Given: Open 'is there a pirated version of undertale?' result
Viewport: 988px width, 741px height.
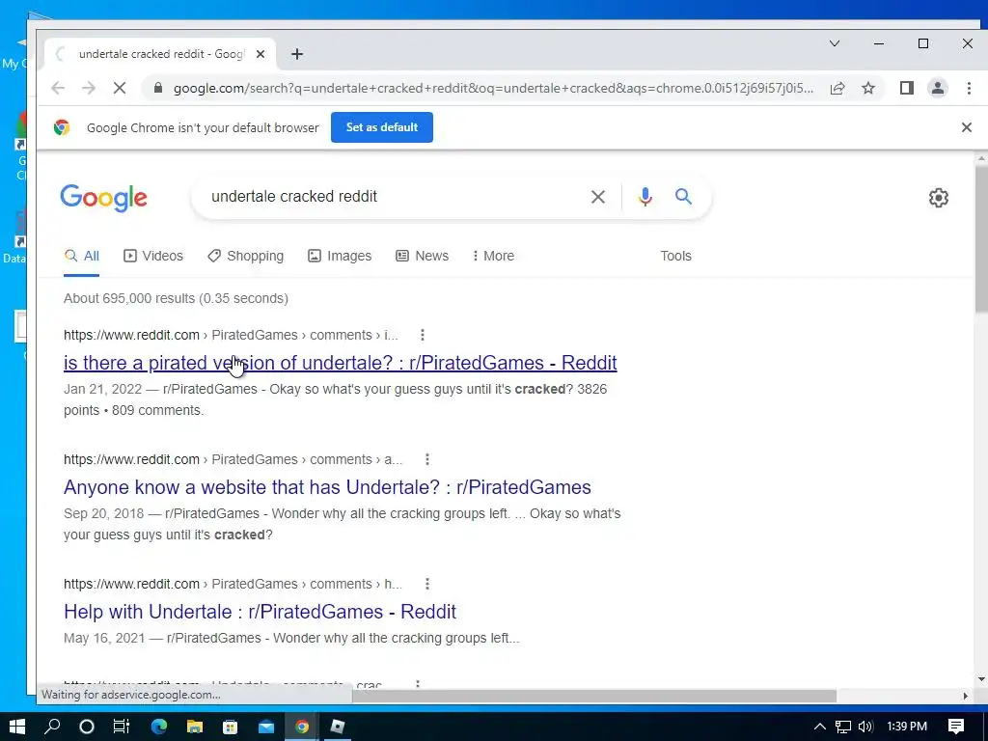Looking at the screenshot, I should coord(341,363).
